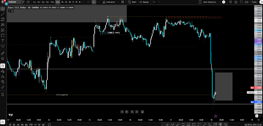263x126 pixels.
Task: Click the Trade button
Action: [x=254, y=2]
